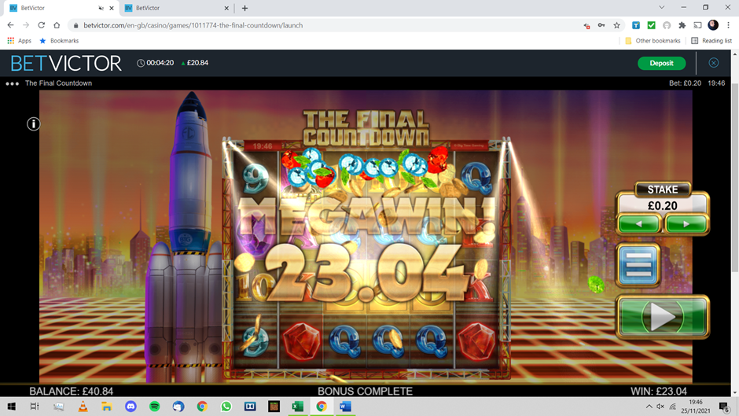Image resolution: width=739 pixels, height=416 pixels.
Task: Launch VLC from the taskbar
Action: click(x=83, y=407)
